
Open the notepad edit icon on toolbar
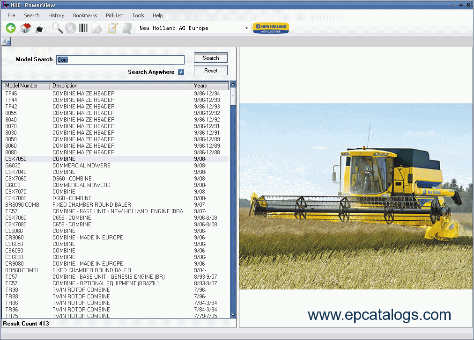pos(112,28)
